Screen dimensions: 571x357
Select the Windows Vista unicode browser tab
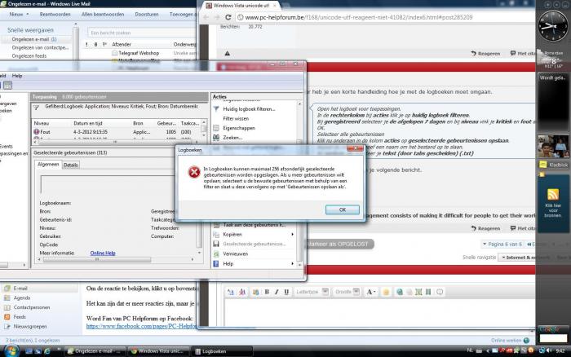click(x=241, y=6)
